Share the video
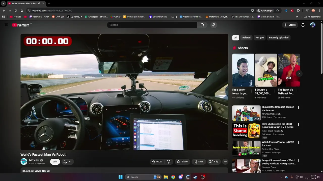The image size is (323, 181). tap(182, 162)
